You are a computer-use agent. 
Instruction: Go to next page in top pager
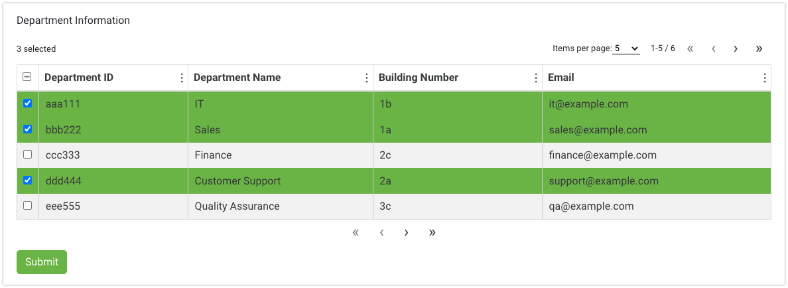[736, 49]
